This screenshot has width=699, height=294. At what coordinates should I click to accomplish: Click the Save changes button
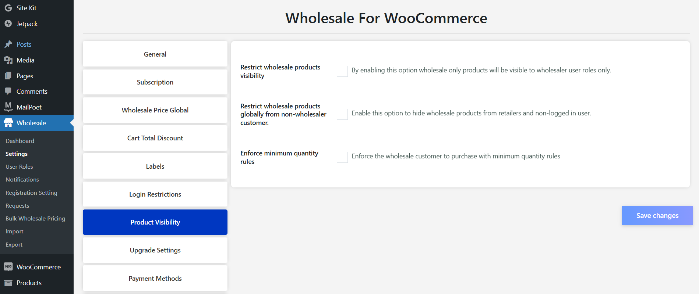click(657, 215)
